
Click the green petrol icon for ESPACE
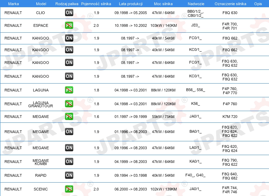69,25
